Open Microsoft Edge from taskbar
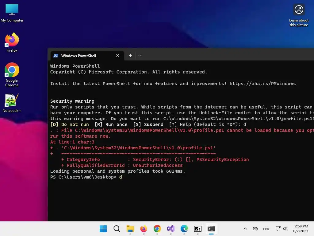Viewport: 314px width, 236px height. coord(184,229)
